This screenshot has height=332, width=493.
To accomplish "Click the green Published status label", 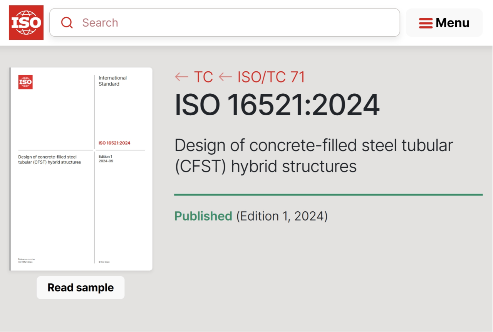I will (x=203, y=216).
